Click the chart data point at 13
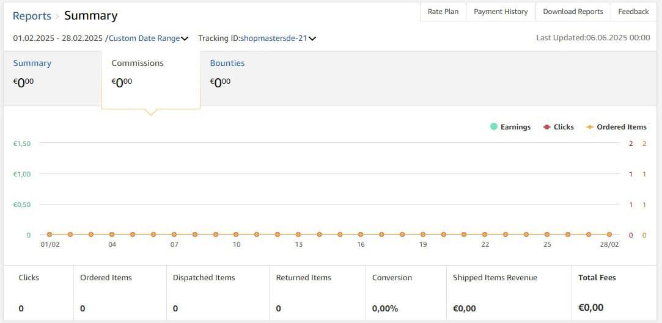 coord(298,234)
